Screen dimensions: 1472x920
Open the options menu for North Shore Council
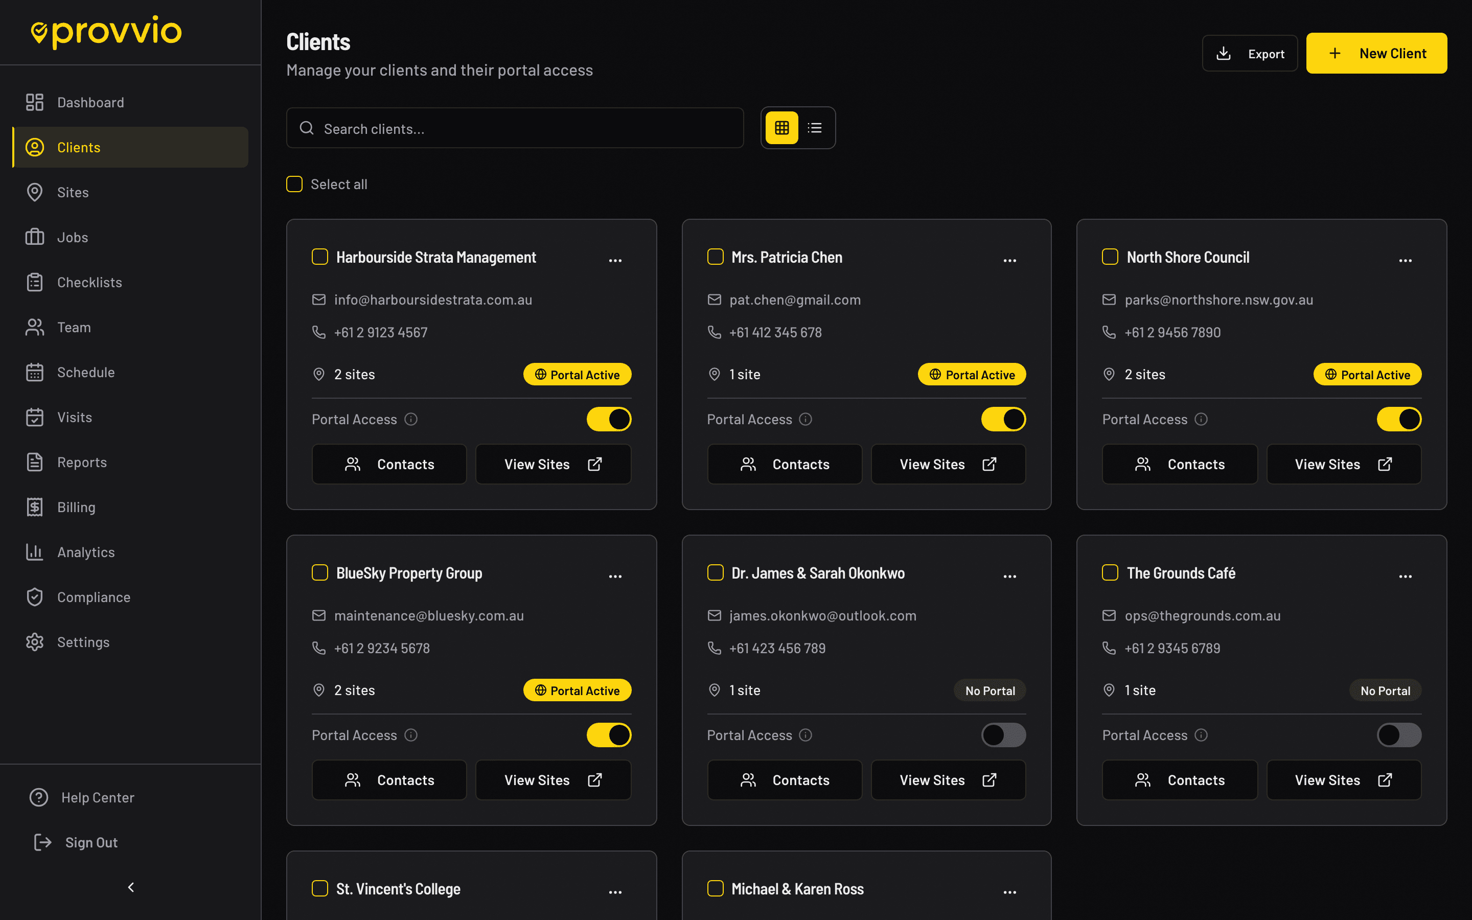pos(1405,260)
